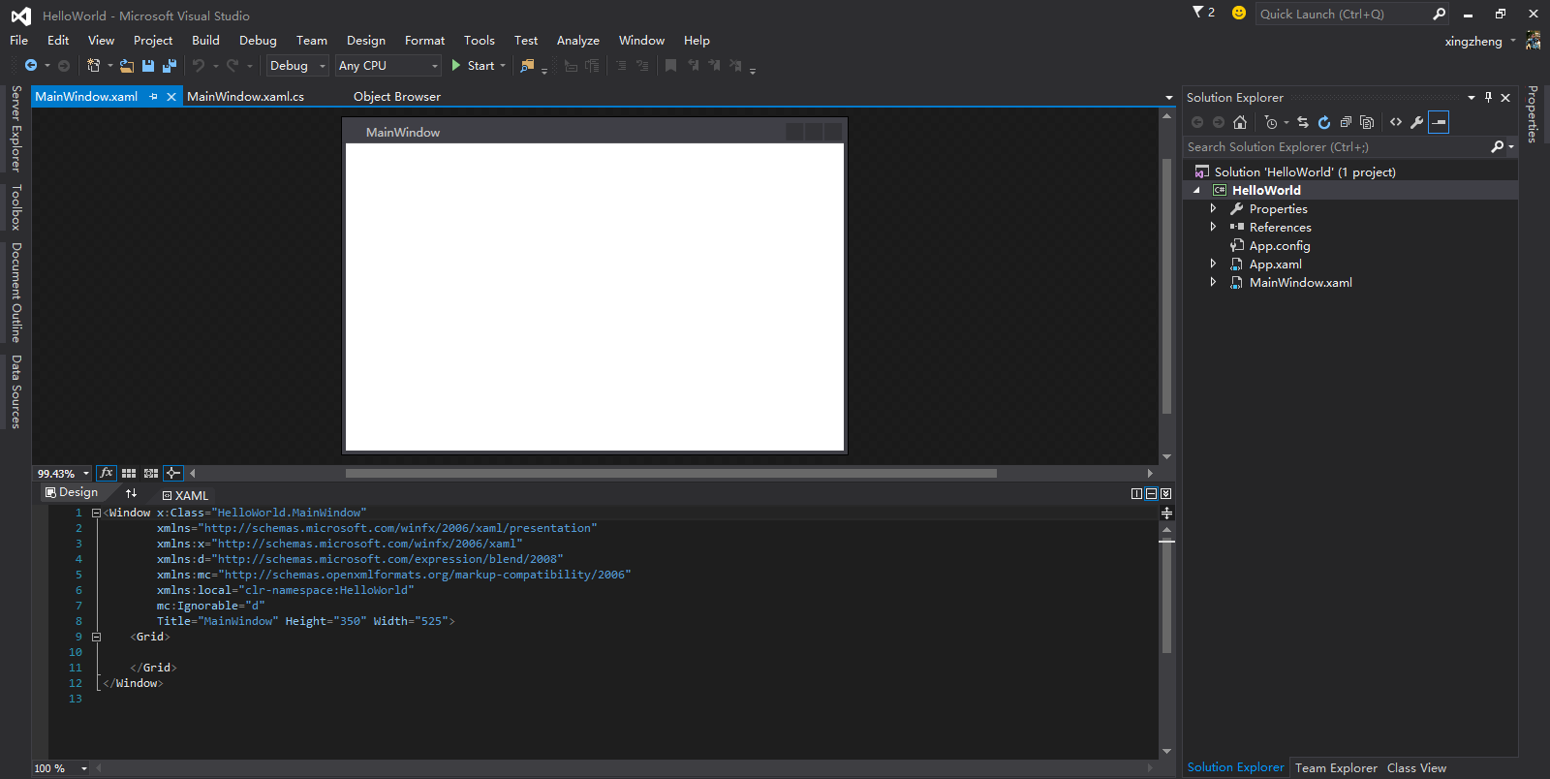Click the vertical split icon in designer
Image resolution: width=1550 pixels, height=779 pixels.
coord(1136,493)
